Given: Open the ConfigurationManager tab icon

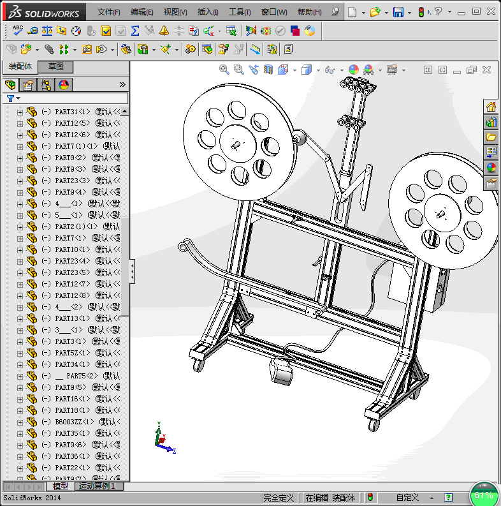Looking at the screenshot, I should pyautogui.click(x=46, y=85).
